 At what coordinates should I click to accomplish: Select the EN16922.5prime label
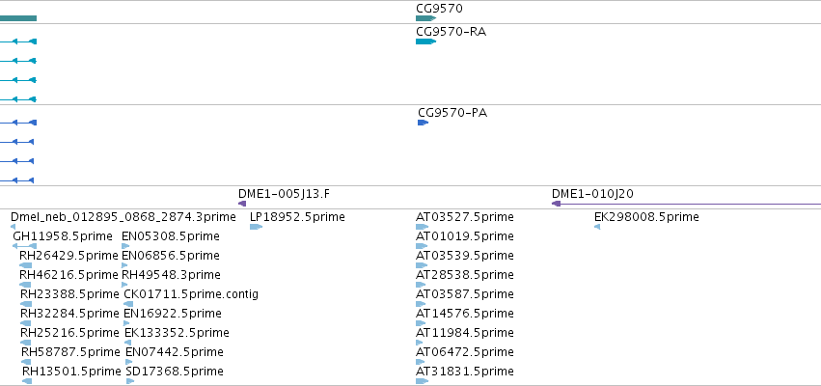click(x=173, y=314)
